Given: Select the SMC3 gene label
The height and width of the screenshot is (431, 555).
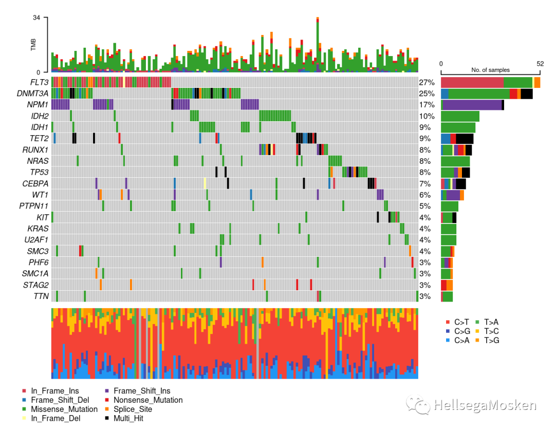Looking at the screenshot, I should click(x=38, y=251).
